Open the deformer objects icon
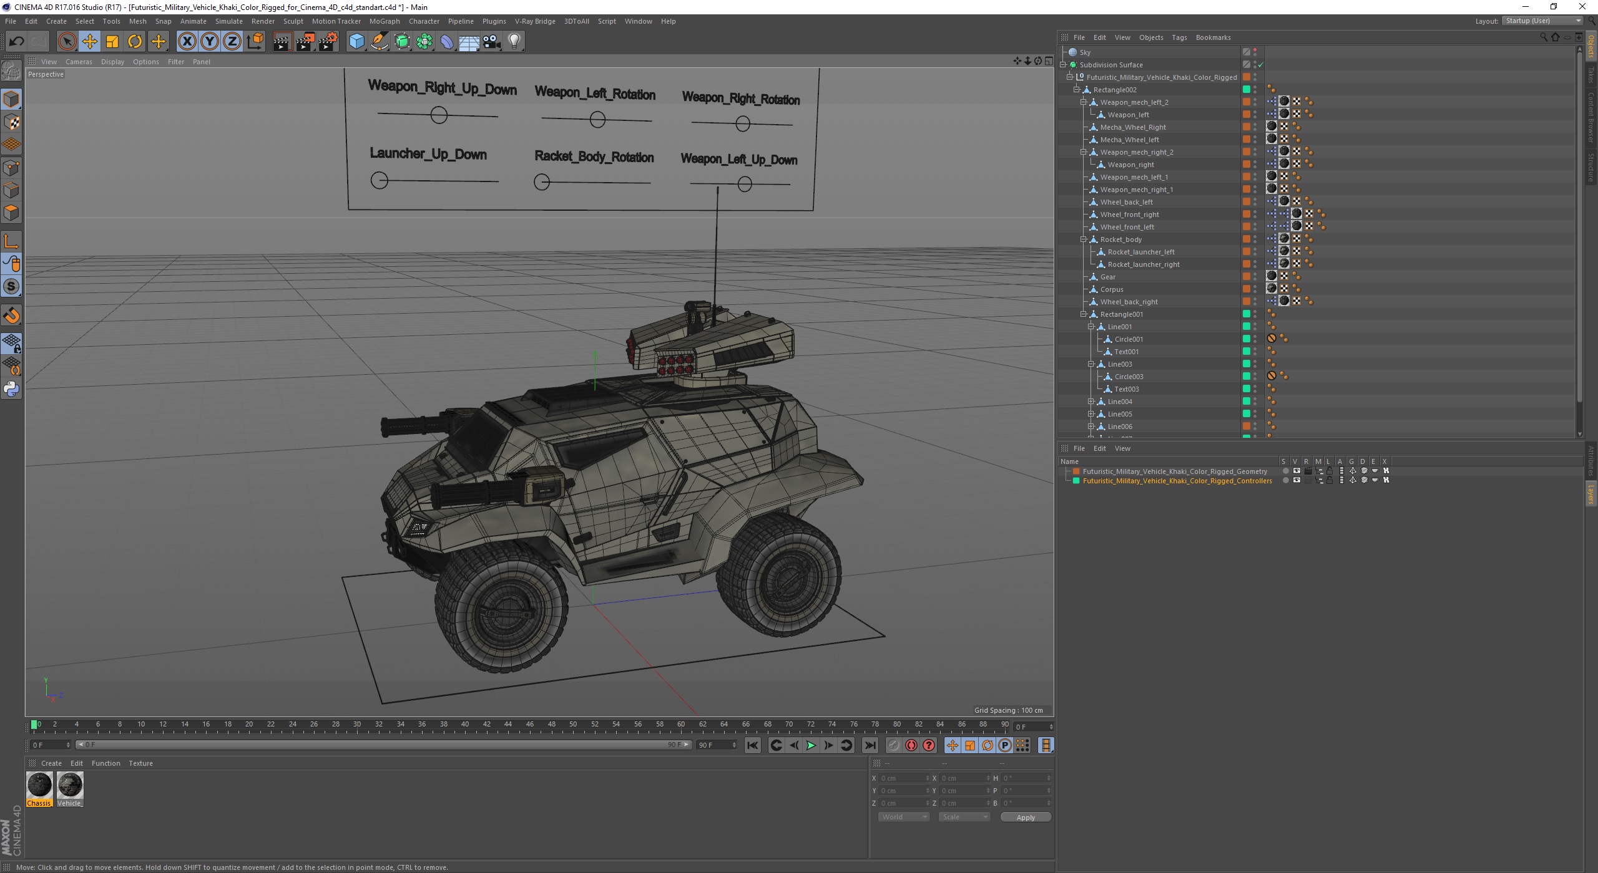Viewport: 1598px width, 873px height. pos(447,42)
